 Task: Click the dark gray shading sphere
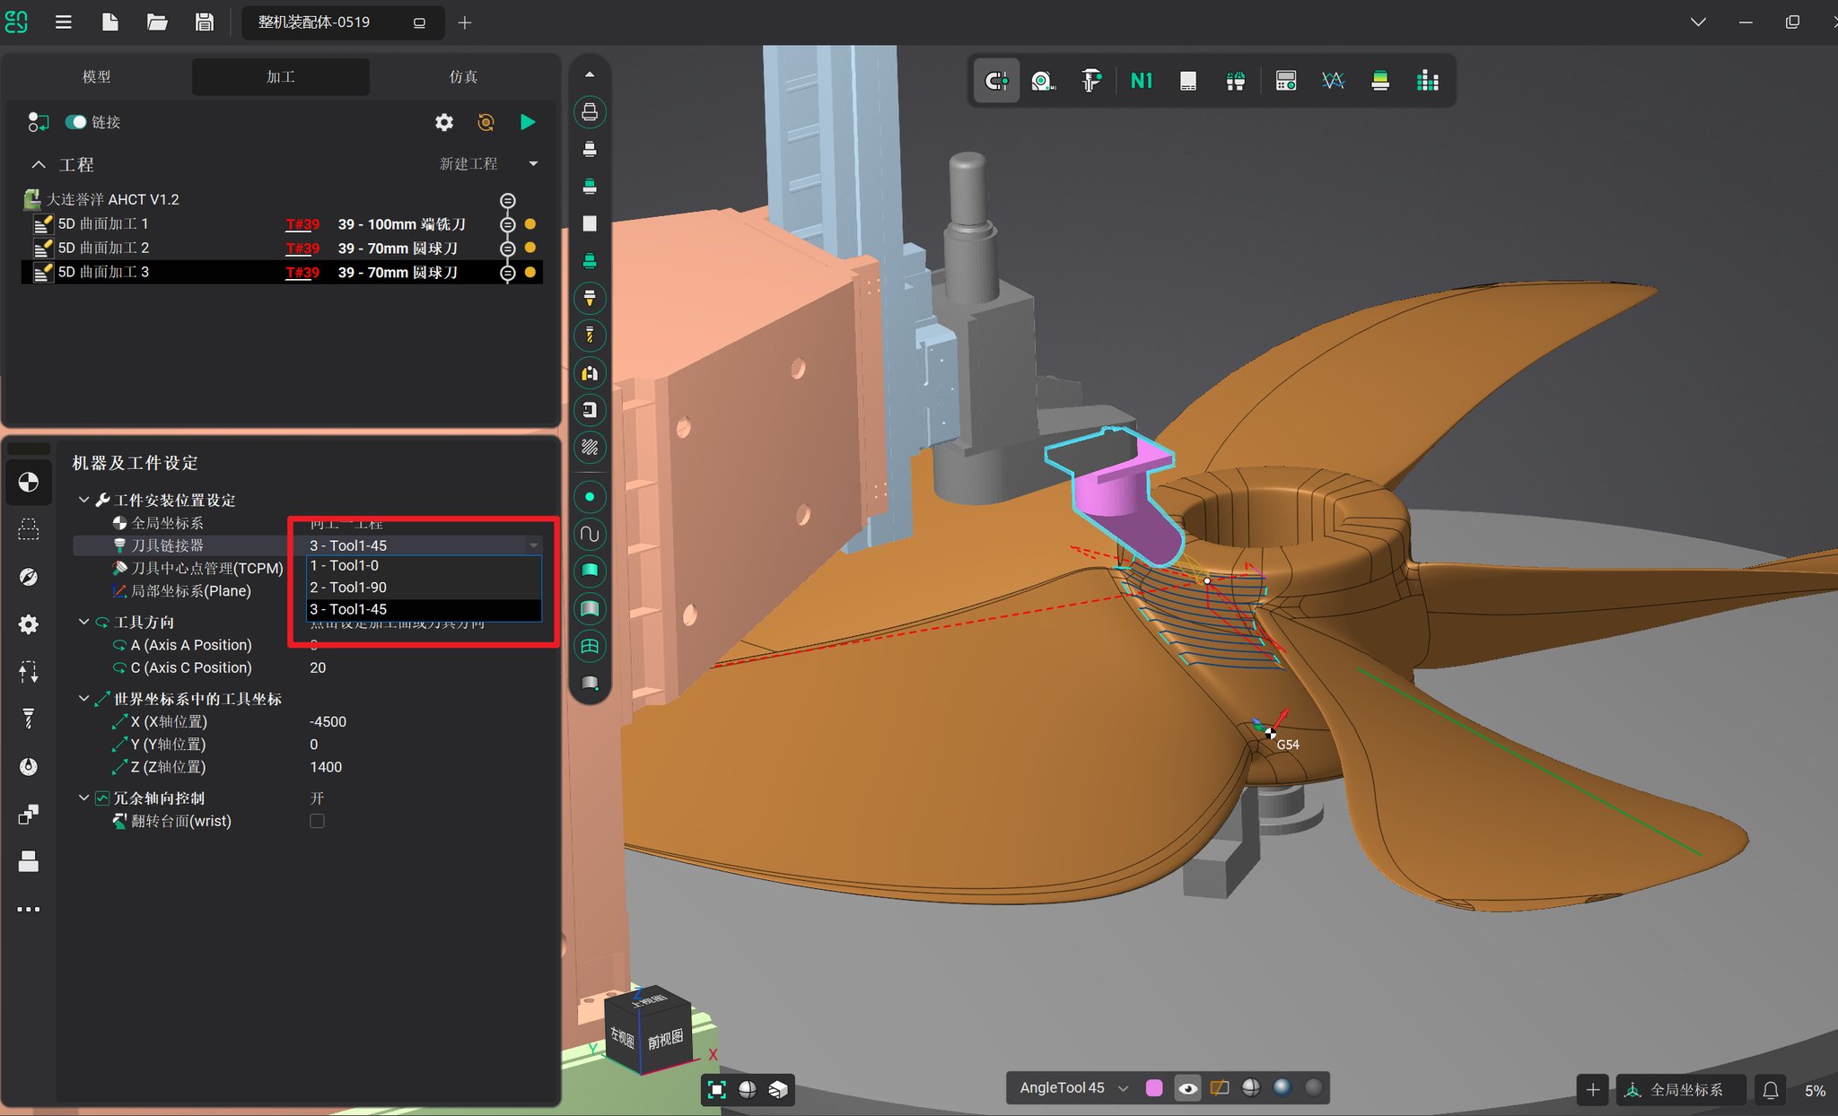point(1314,1088)
